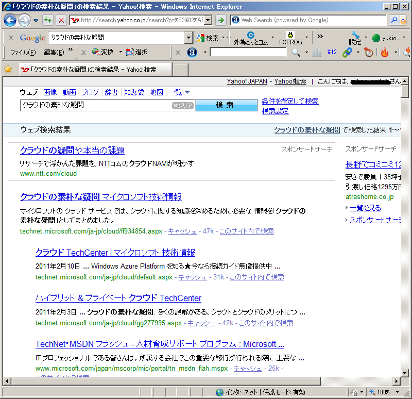Open the ファイル(F) menu
Image resolution: width=412 pixels, height=399 pixels.
point(23,52)
